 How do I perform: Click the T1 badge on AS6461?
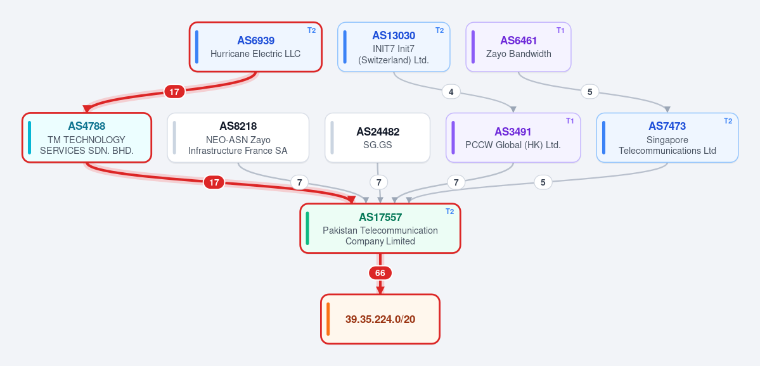click(x=560, y=30)
